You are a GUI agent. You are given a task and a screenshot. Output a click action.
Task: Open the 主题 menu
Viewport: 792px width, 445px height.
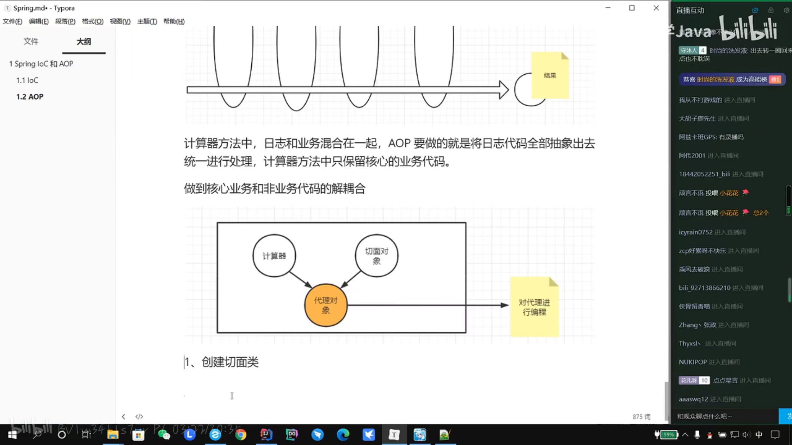pyautogui.click(x=147, y=21)
